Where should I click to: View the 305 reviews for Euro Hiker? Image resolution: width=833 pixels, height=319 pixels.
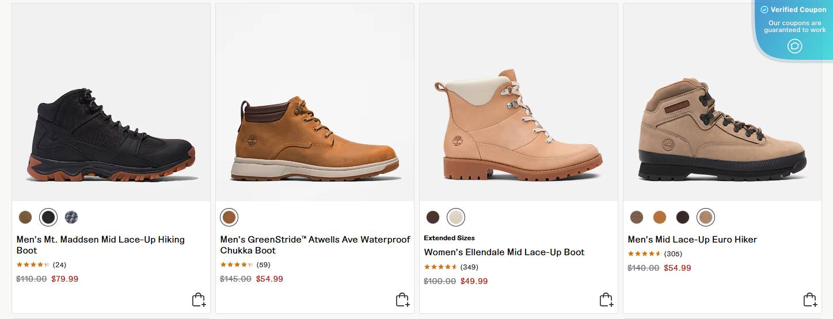(x=672, y=254)
